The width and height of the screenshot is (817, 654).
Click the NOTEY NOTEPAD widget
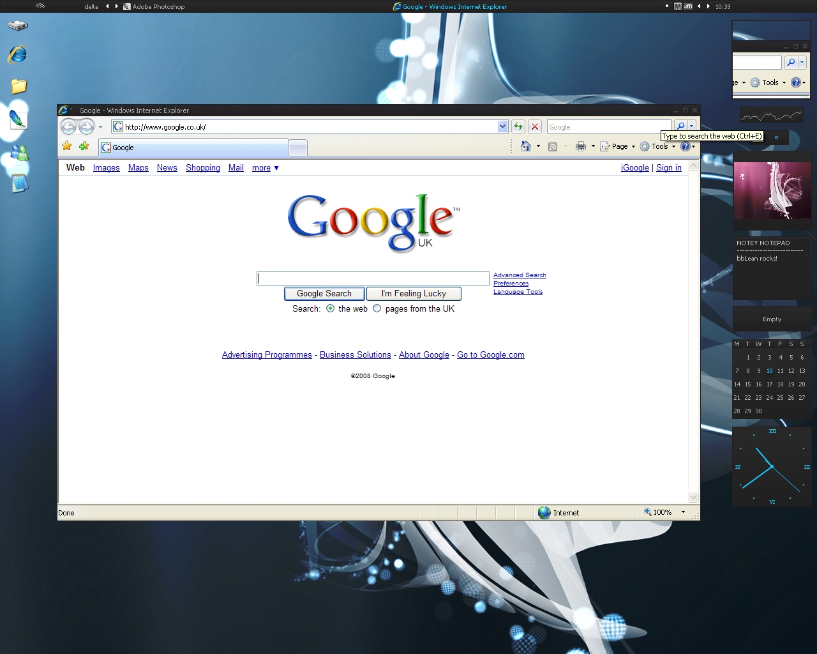click(772, 268)
